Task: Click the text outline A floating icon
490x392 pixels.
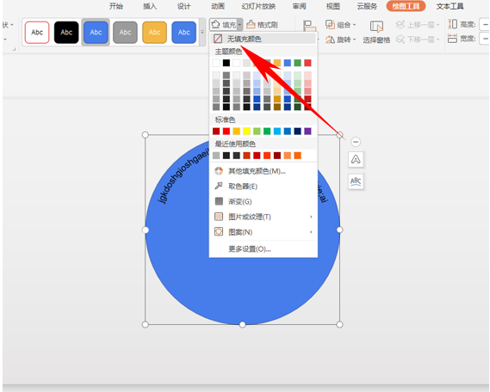Action: pyautogui.click(x=356, y=160)
